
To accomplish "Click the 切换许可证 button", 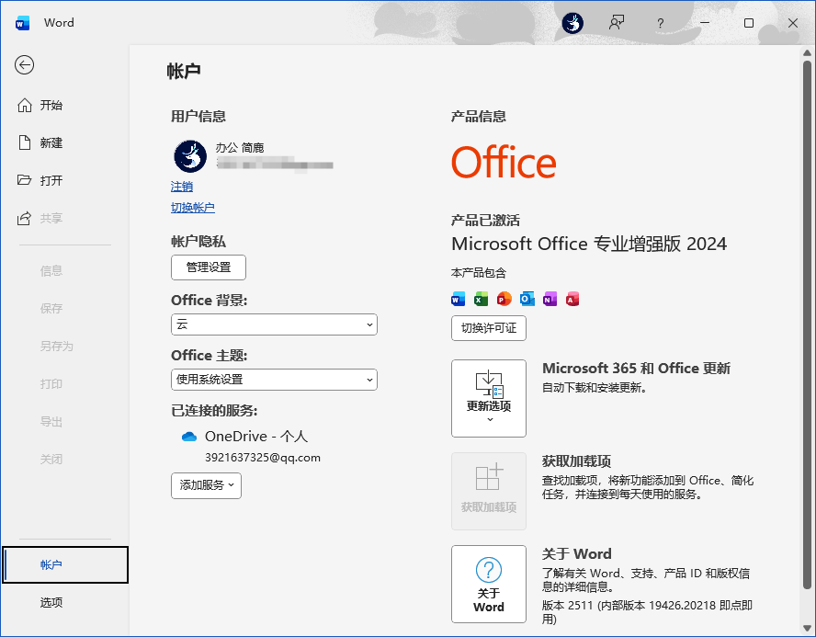I will point(488,328).
